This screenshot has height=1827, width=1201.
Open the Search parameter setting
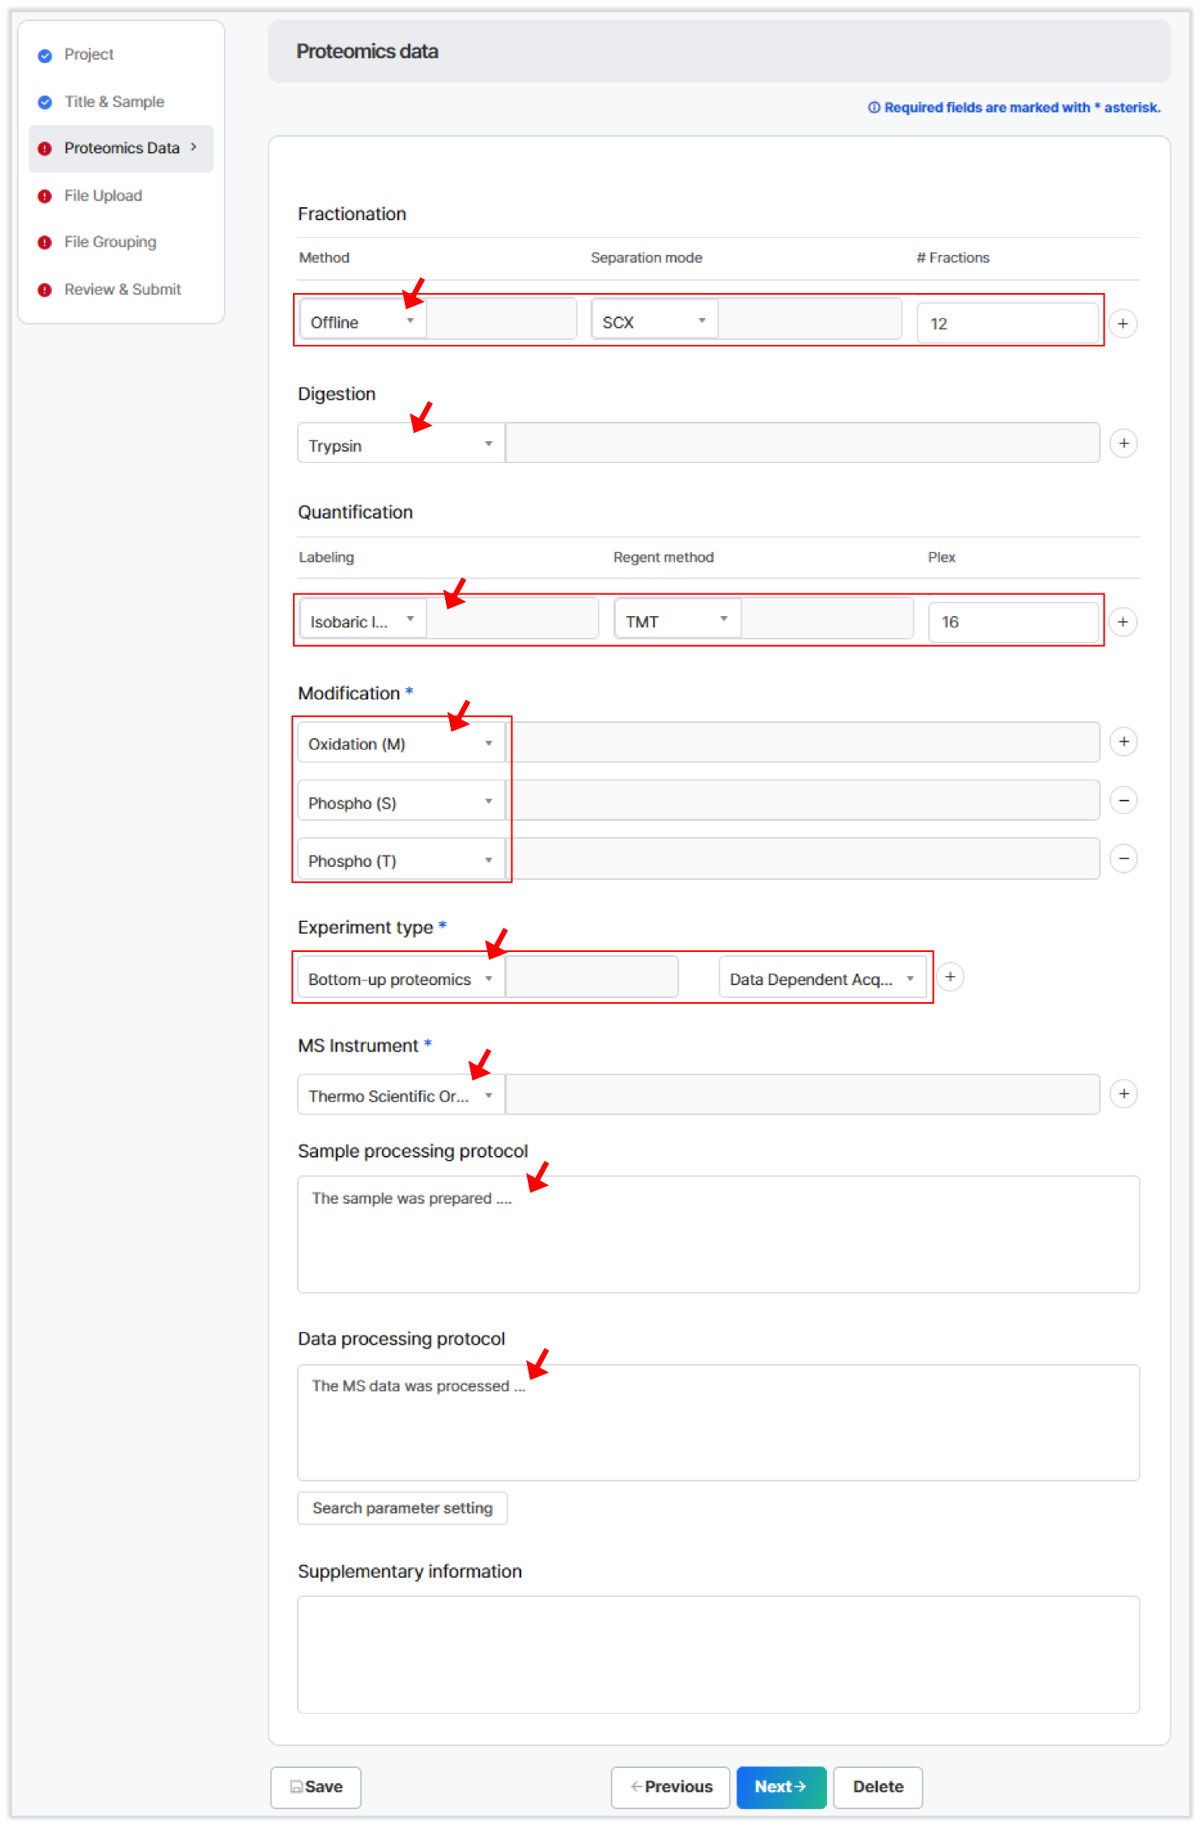(x=401, y=1508)
